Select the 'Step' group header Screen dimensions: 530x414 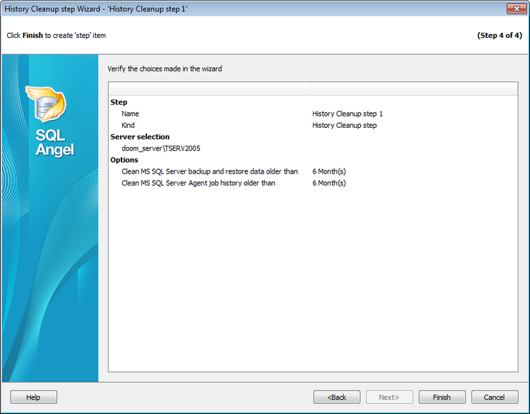click(119, 102)
